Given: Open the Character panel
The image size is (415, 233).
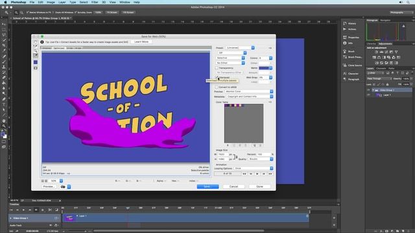Looking at the screenshot, I should 351,74.
